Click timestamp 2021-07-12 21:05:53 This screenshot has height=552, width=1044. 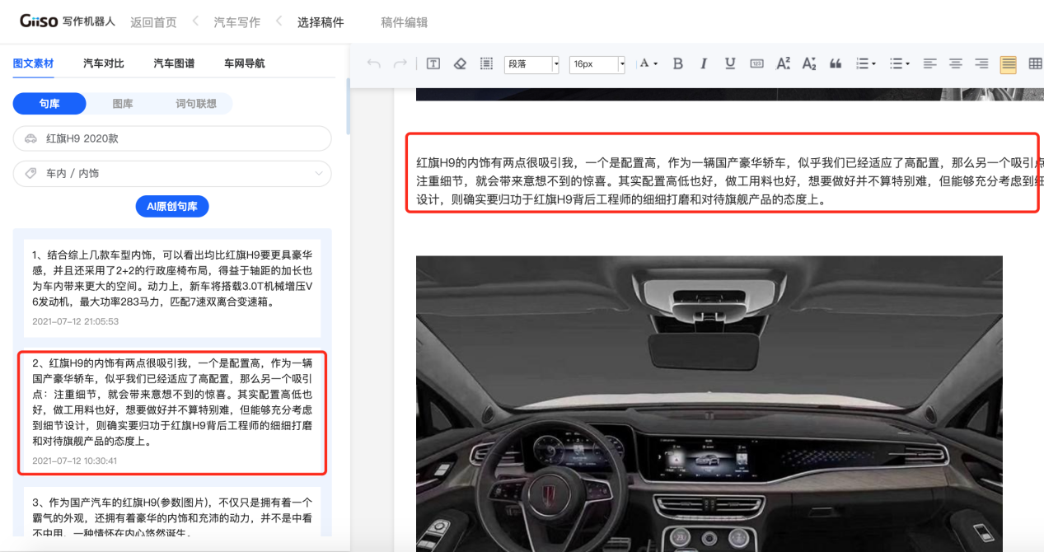click(x=75, y=321)
